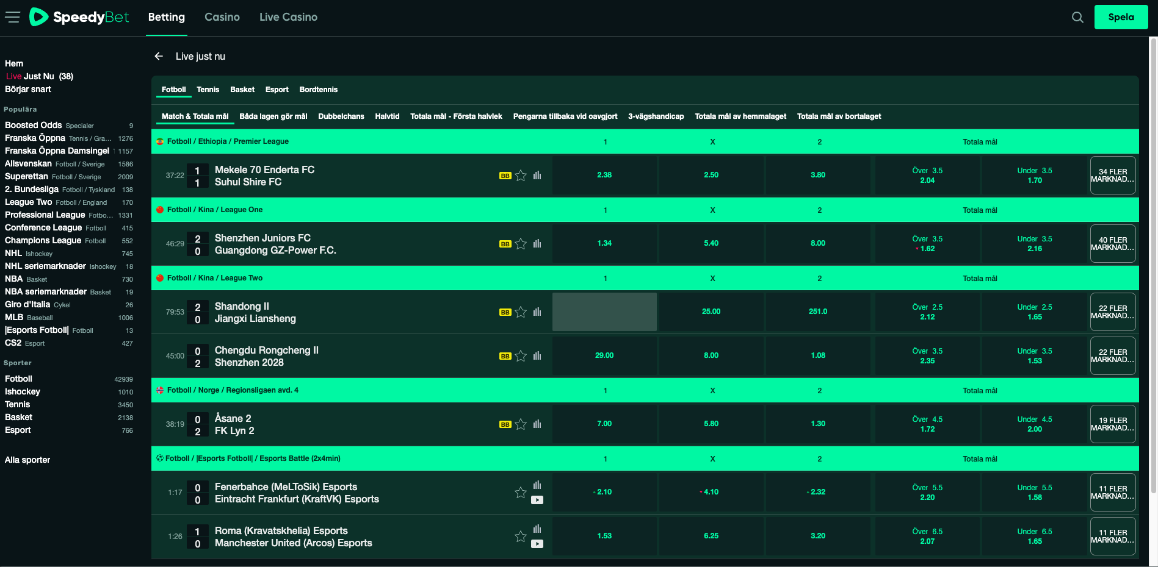This screenshot has height=567, width=1158.
Task: Select the Esport sport tab
Action: click(x=277, y=90)
